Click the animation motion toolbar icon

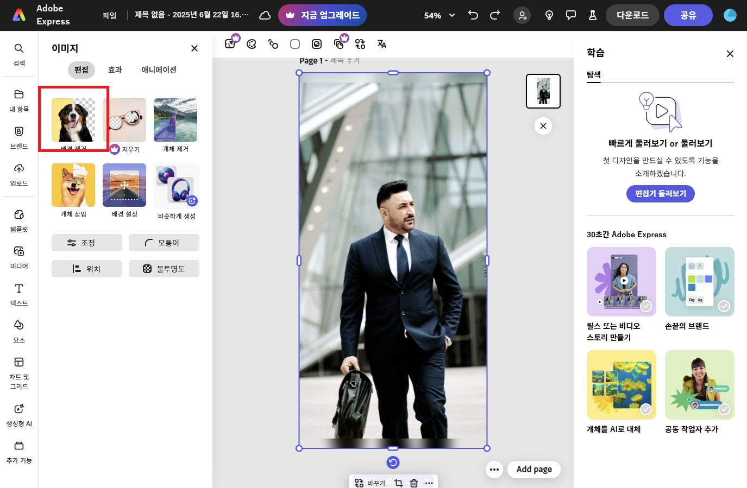tap(273, 44)
